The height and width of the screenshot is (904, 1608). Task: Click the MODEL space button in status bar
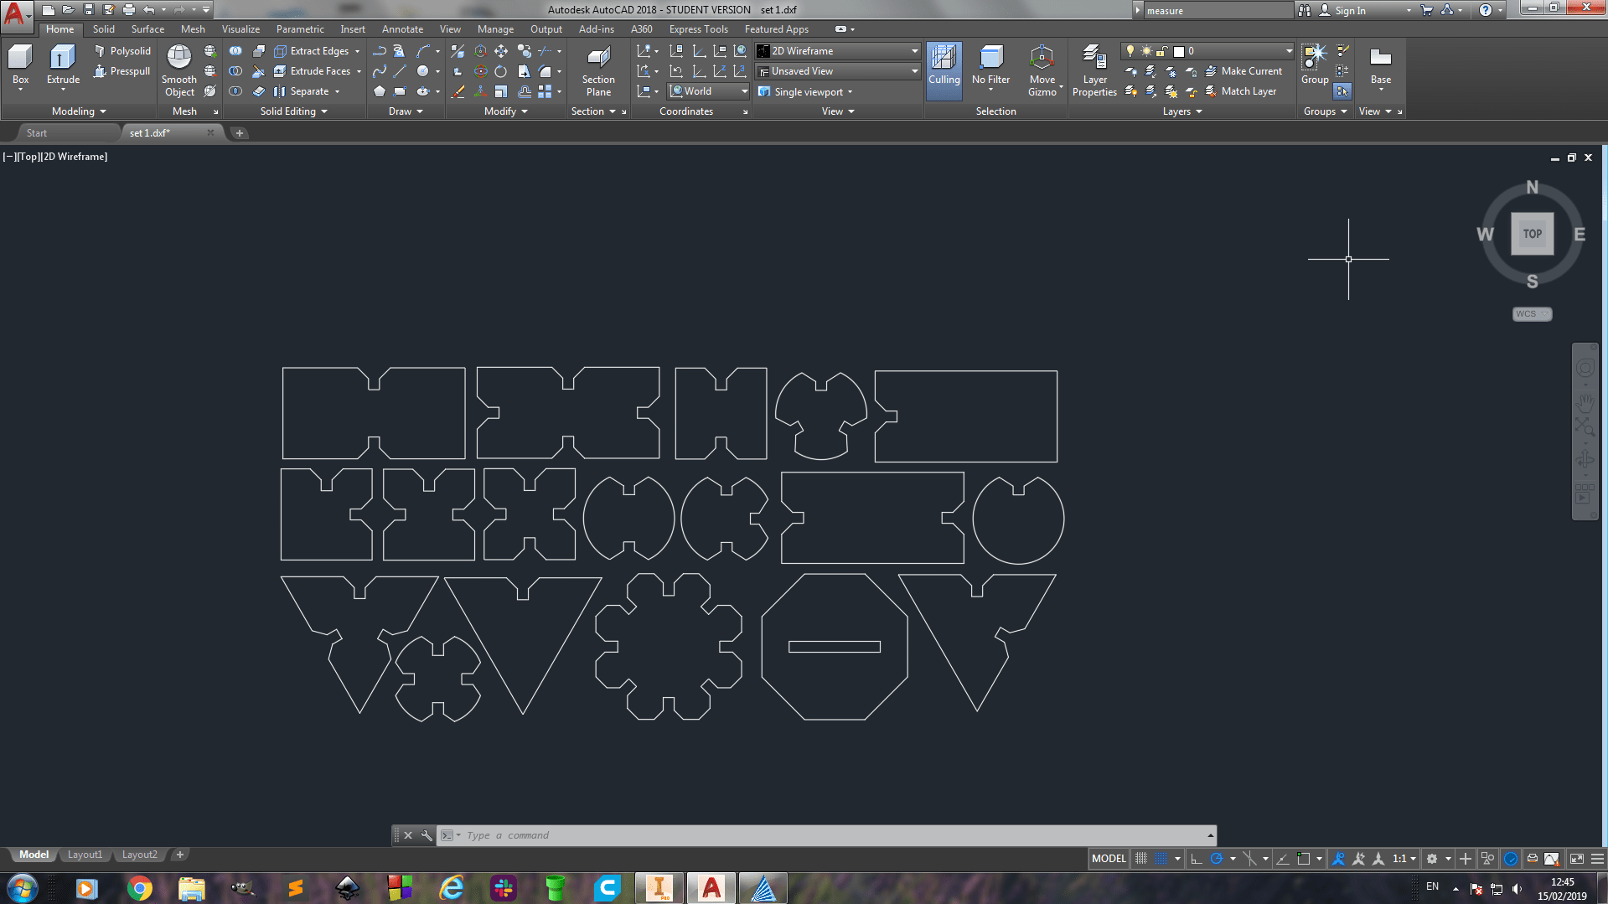tap(1109, 859)
